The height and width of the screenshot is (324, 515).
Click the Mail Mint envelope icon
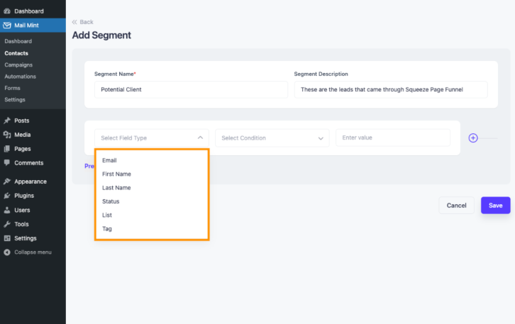(x=7, y=26)
